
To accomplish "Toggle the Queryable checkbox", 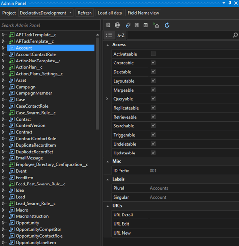I will (x=153, y=99).
